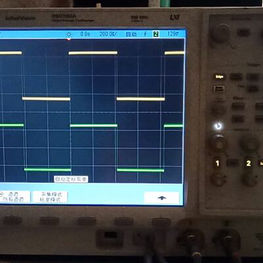263x263 pixels.
Task: Click the channel 2 position knob below button 2
Action: (249, 179)
